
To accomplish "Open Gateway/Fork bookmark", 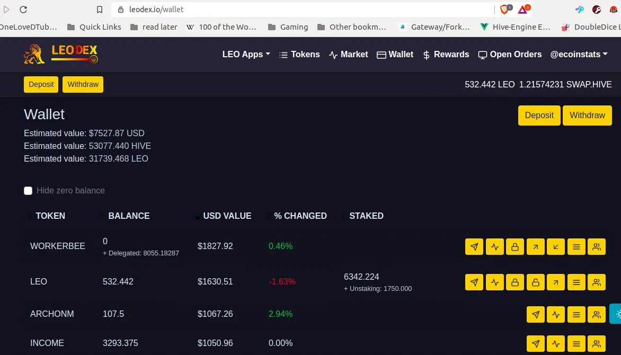I will (434, 27).
